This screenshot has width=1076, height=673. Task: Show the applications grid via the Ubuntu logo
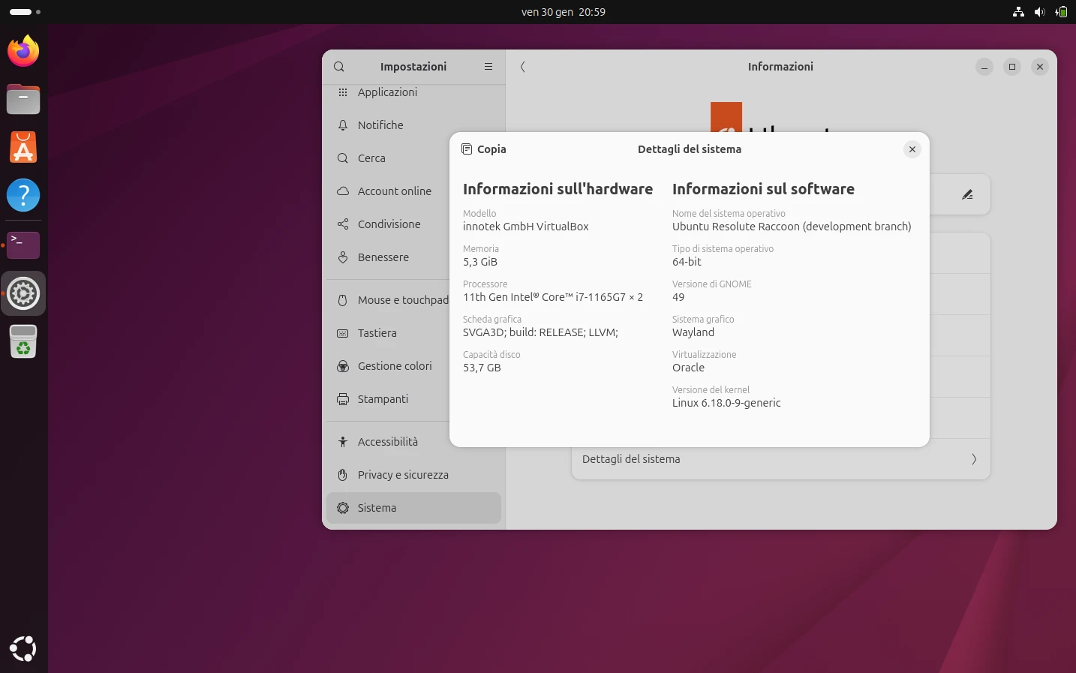[x=23, y=647]
